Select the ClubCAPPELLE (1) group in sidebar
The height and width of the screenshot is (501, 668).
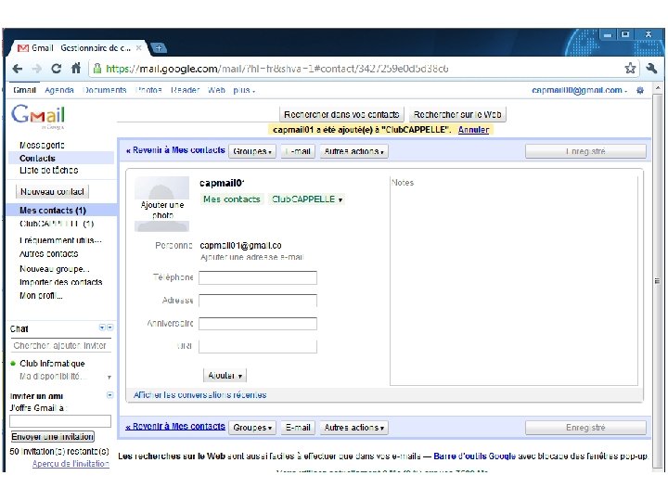point(57,224)
